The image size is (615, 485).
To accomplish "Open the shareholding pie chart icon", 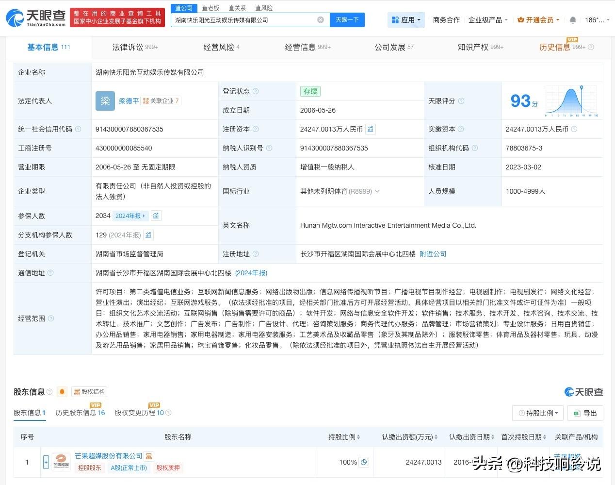I will point(364,462).
